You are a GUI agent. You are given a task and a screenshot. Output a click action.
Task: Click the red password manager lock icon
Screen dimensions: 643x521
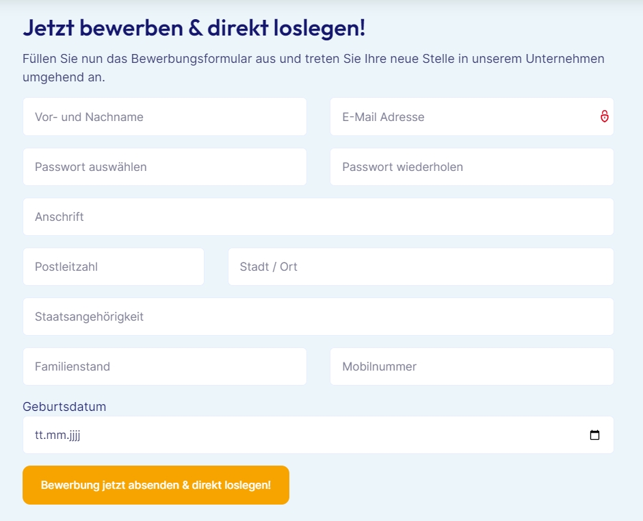click(x=605, y=116)
